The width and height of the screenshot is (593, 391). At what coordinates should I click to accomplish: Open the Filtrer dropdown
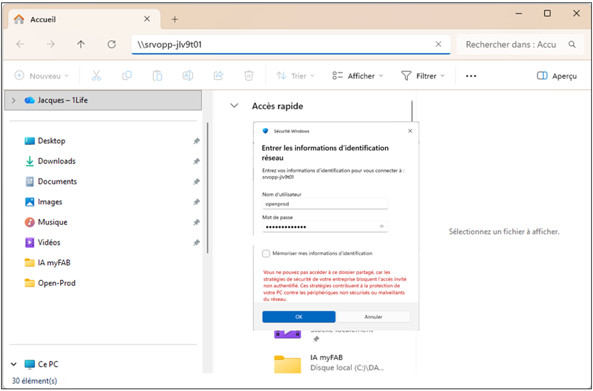pyautogui.click(x=423, y=76)
